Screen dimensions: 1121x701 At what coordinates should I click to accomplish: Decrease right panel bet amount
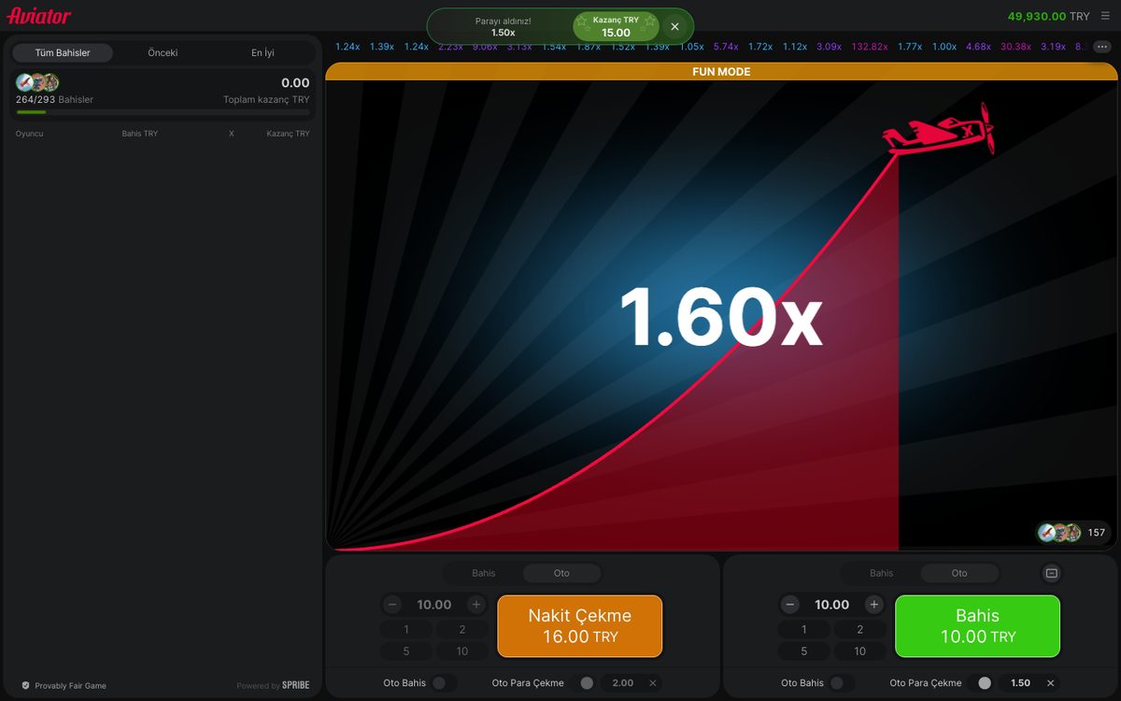(790, 605)
